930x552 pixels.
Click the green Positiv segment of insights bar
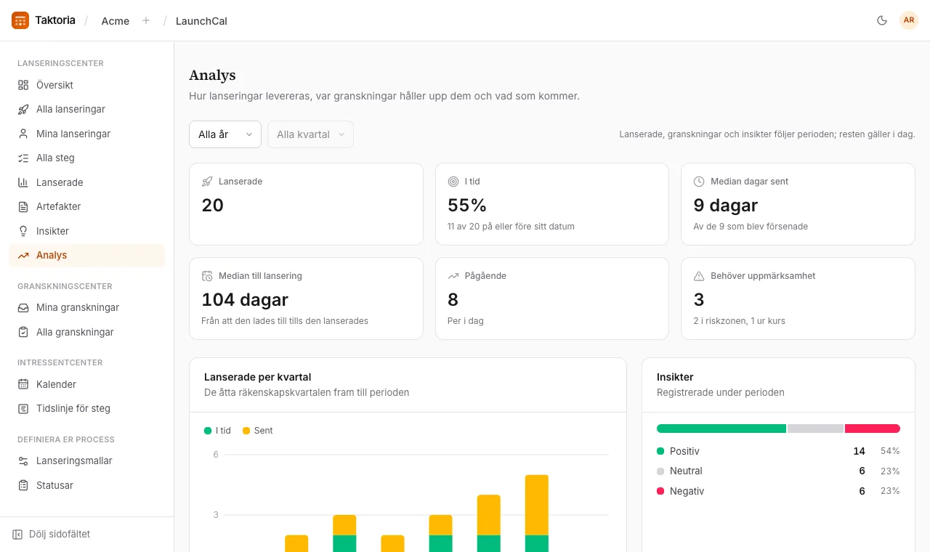click(721, 429)
